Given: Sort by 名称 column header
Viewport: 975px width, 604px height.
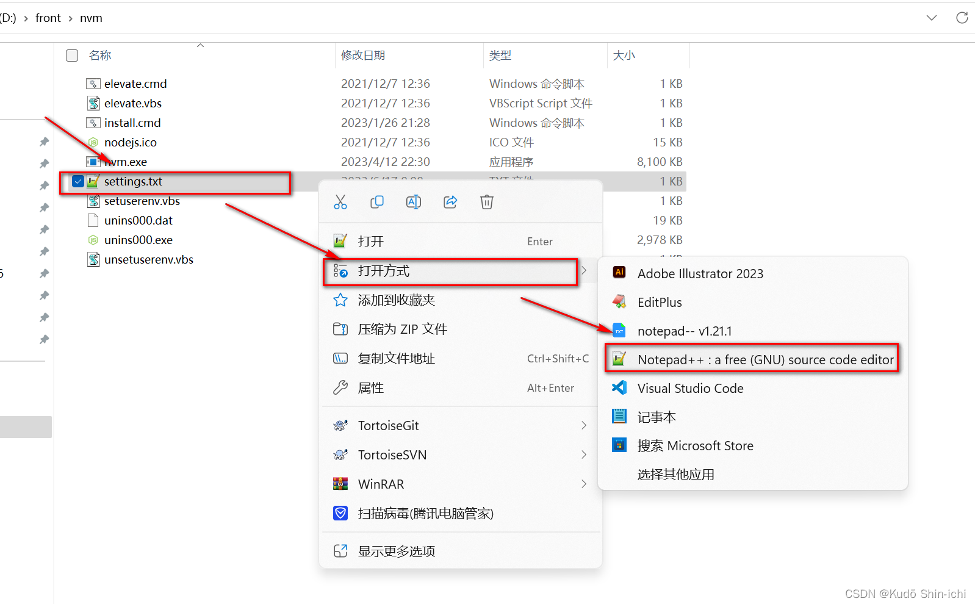Looking at the screenshot, I should pyautogui.click(x=100, y=56).
